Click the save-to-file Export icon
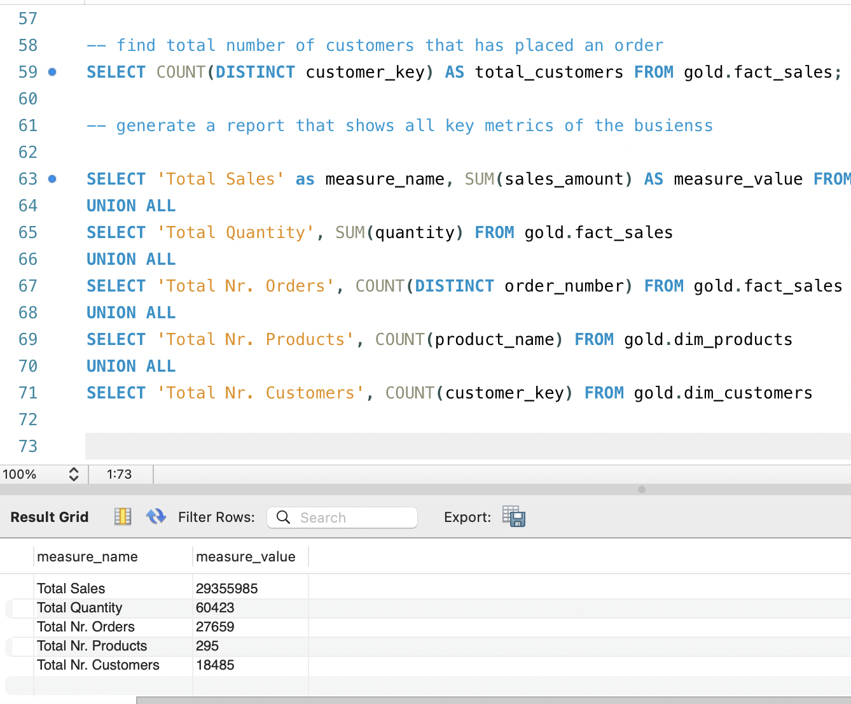The width and height of the screenshot is (851, 704). 514,517
